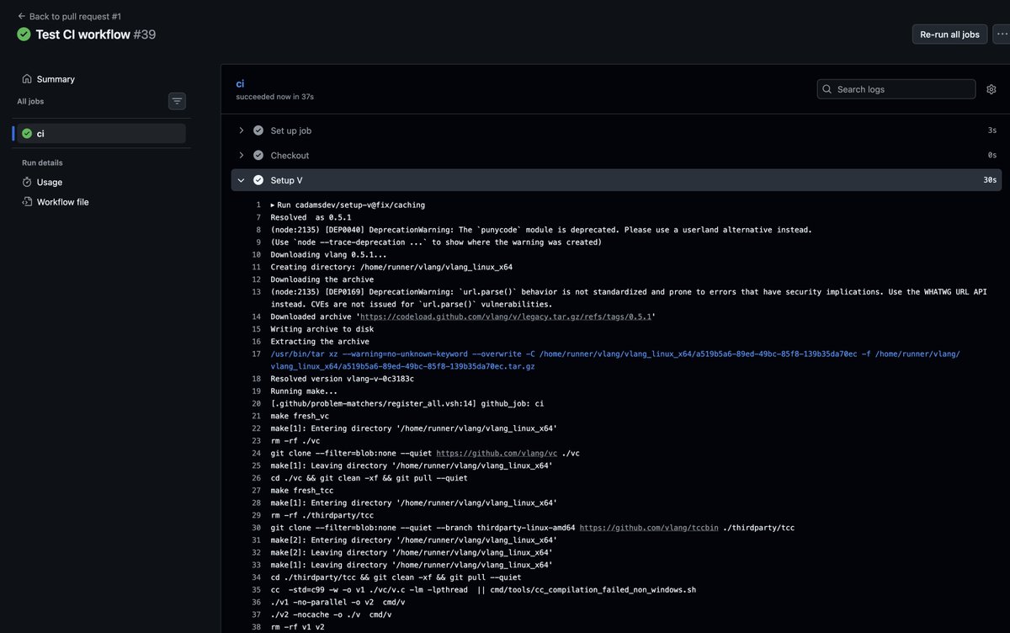Open the All jobs filter icon button
Screen dimensions: 1010x633
[177, 101]
